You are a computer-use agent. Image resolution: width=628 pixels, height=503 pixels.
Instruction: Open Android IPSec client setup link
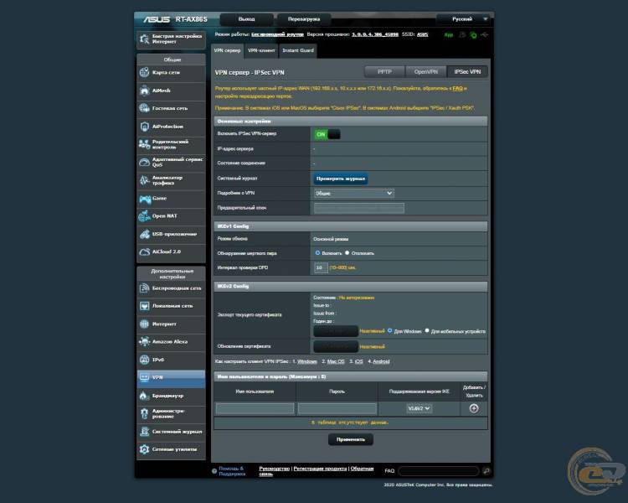tap(381, 361)
